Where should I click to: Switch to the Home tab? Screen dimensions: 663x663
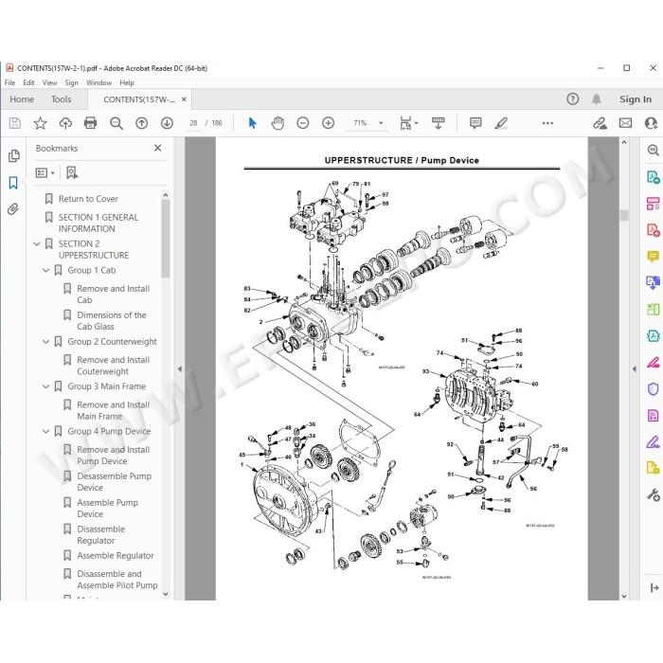click(22, 99)
